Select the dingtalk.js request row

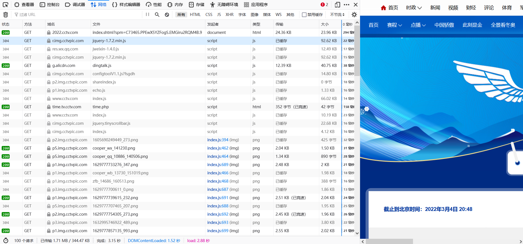pyautogui.click(x=177, y=66)
